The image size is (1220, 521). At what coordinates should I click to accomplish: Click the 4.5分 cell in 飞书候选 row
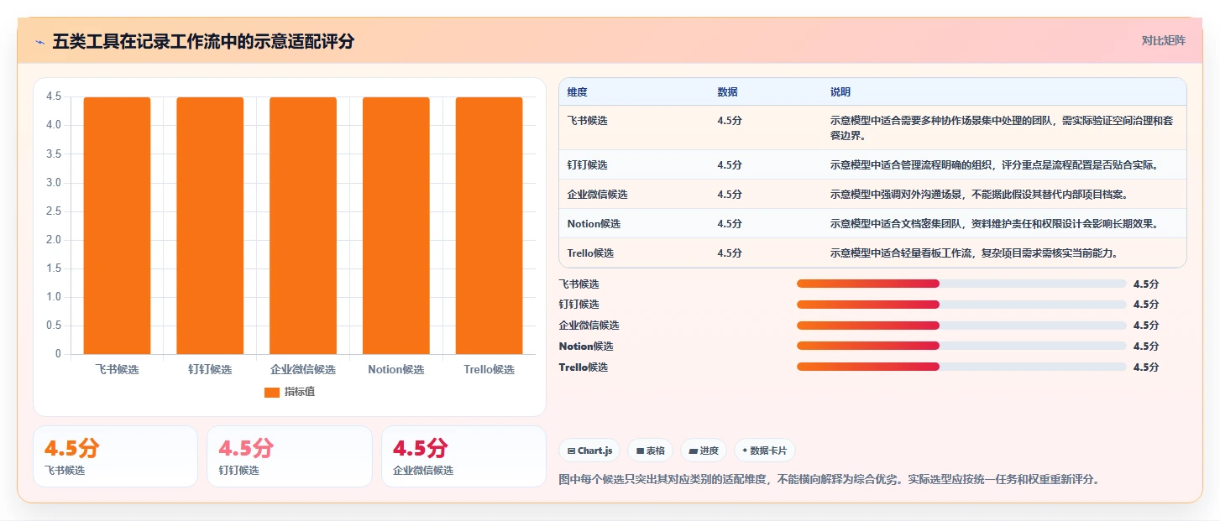pyautogui.click(x=730, y=121)
